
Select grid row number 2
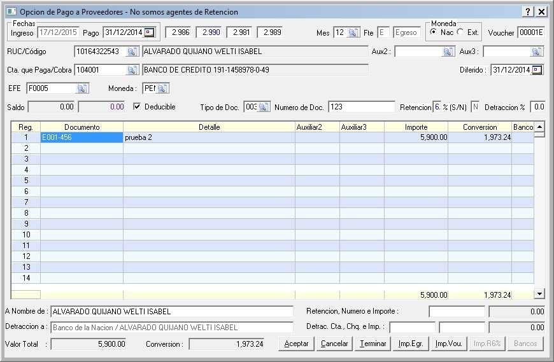(26, 148)
